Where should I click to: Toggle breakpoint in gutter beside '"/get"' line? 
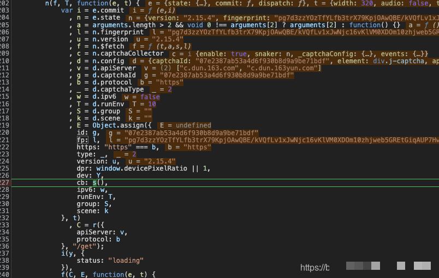[x=4, y=246]
